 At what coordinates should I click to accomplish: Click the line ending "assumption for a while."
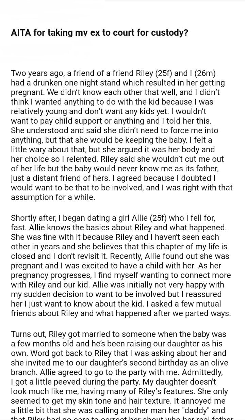tap(53, 197)
